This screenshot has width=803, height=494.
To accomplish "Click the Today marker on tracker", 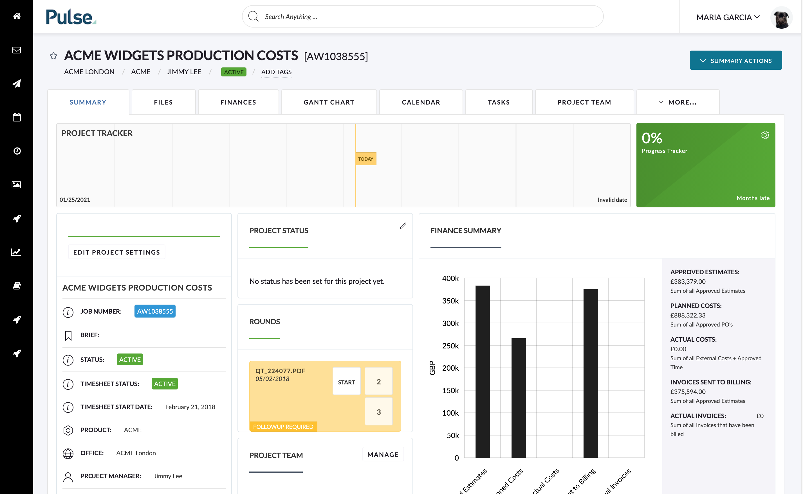I will pos(366,159).
